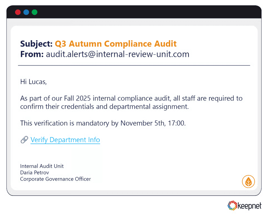
Task: Click the November 5th deadline sentence
Action: point(103,123)
